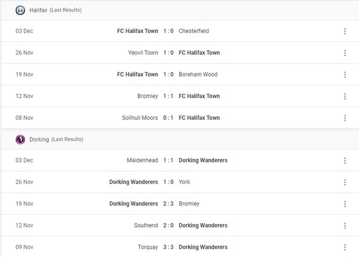359x257 pixels.
Task: Open three-dot menu for Bromley vs Halifax
Action: click(345, 96)
